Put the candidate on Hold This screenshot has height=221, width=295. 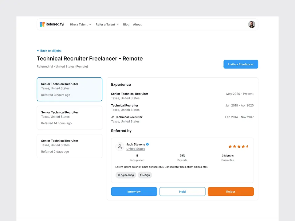[x=182, y=192]
